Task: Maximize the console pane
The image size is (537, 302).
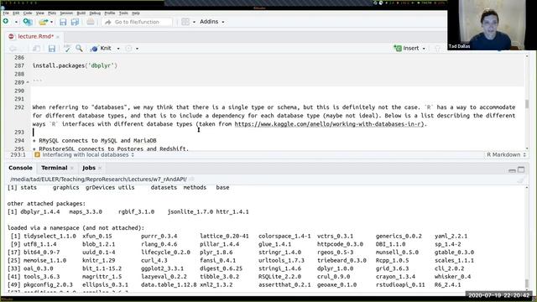Action: coord(521,169)
